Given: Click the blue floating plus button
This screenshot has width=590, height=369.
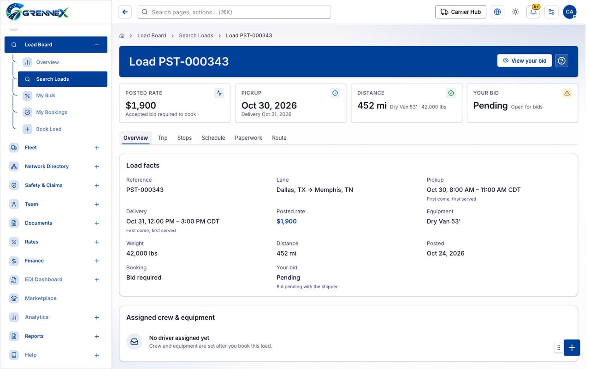Looking at the screenshot, I should click(x=572, y=348).
